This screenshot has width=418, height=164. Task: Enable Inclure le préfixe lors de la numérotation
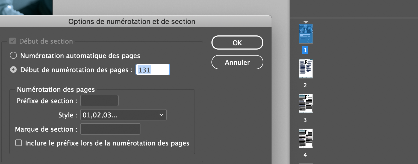(x=19, y=143)
